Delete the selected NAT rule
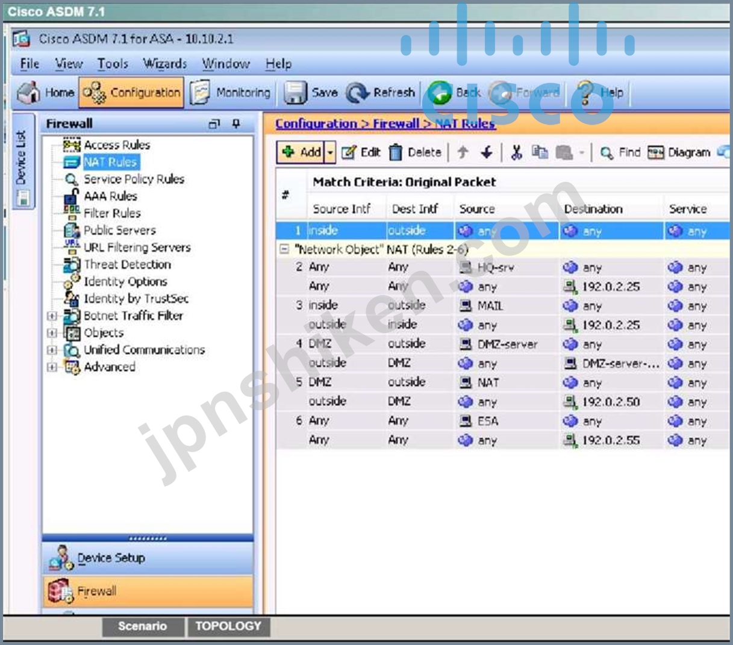This screenshot has width=733, height=645. point(415,152)
